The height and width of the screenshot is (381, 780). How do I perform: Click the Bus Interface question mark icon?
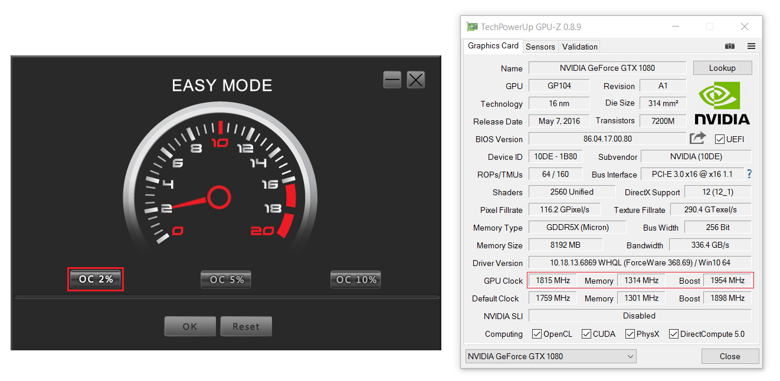(x=749, y=174)
